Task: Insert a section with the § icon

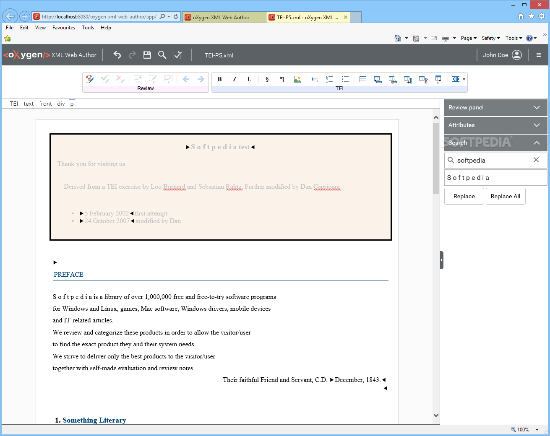Action: click(x=267, y=79)
